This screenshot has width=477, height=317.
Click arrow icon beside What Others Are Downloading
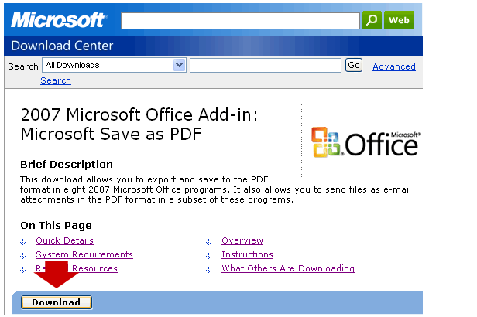coord(209,269)
